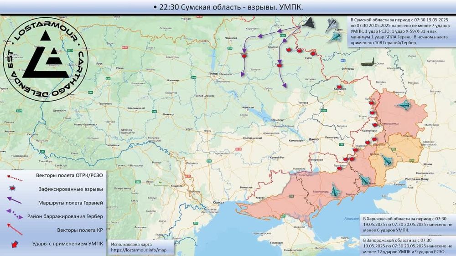Image resolution: width=456 pixels, height=256 pixels.
Task: Click the red UMPK strike arrow legend icon
Action: [14, 245]
